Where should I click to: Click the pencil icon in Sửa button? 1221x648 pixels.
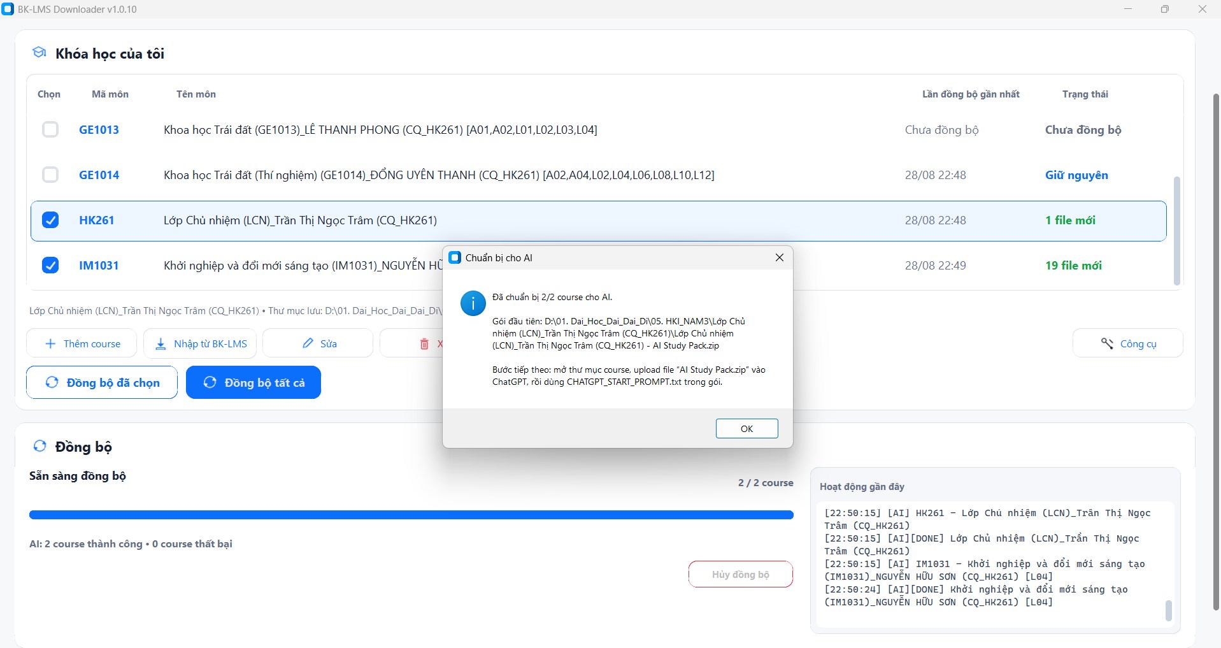tap(308, 343)
